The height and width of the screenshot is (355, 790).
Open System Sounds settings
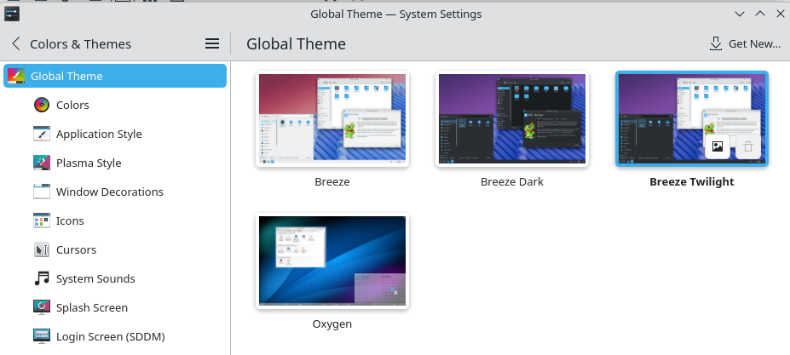115,278
